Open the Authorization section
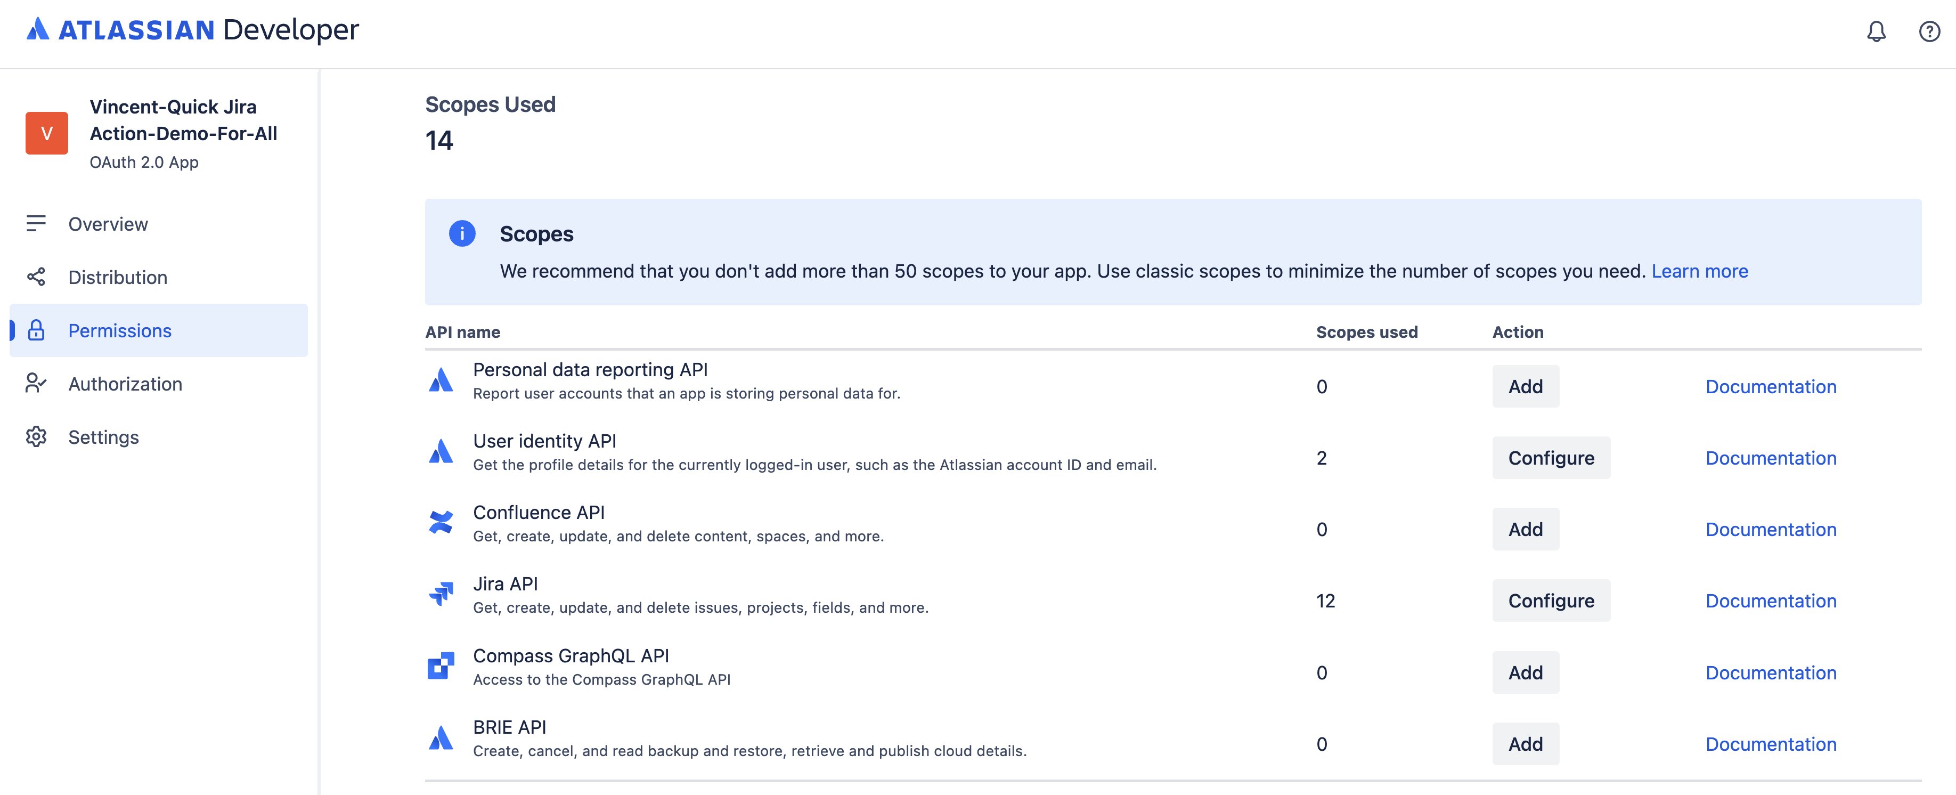Screen dimensions: 1956x795 (125, 384)
